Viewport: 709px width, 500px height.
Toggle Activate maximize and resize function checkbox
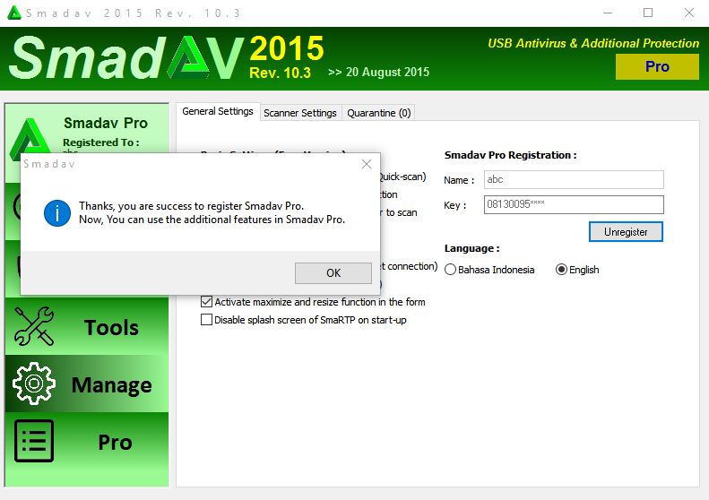coord(207,302)
